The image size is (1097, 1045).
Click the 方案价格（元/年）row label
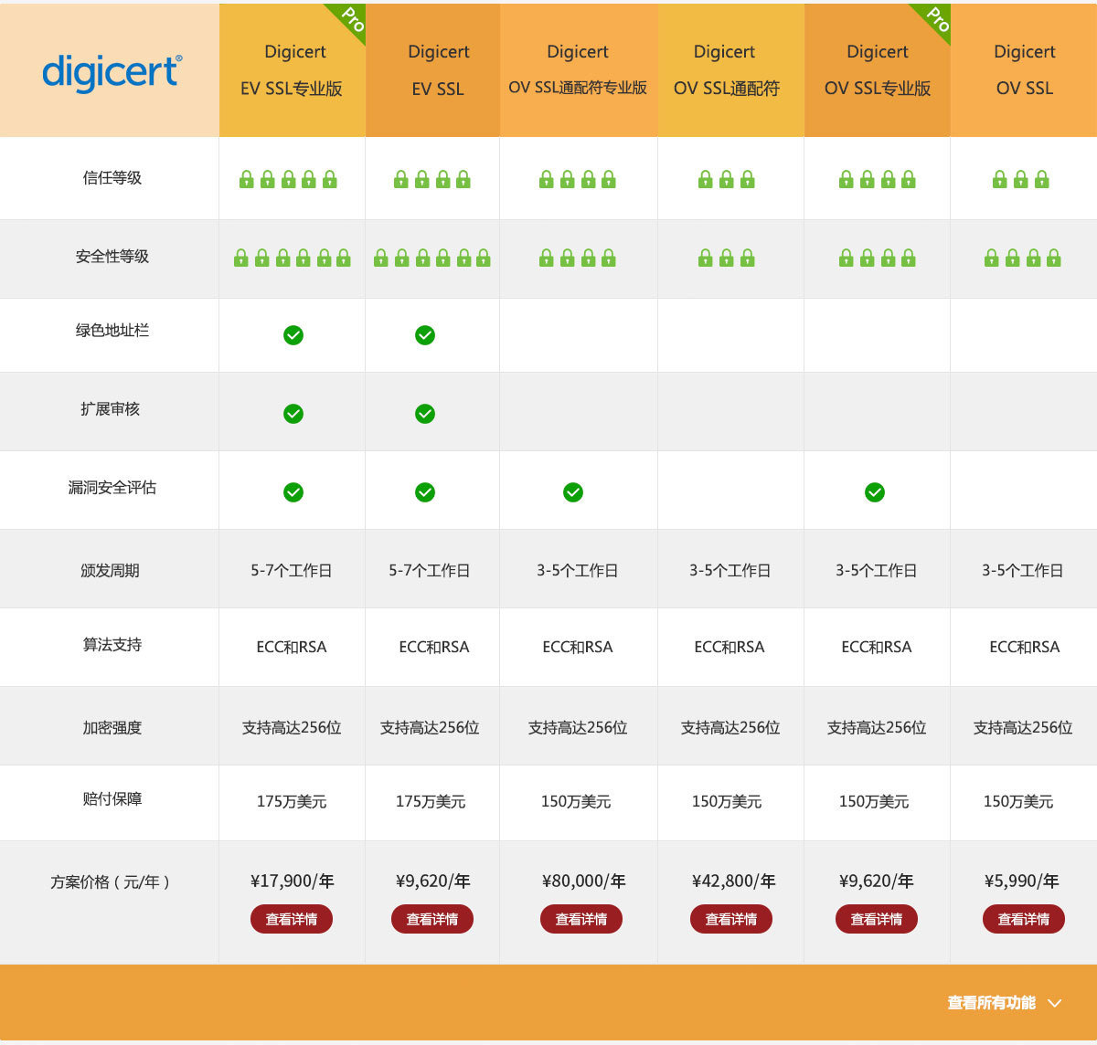tap(111, 882)
